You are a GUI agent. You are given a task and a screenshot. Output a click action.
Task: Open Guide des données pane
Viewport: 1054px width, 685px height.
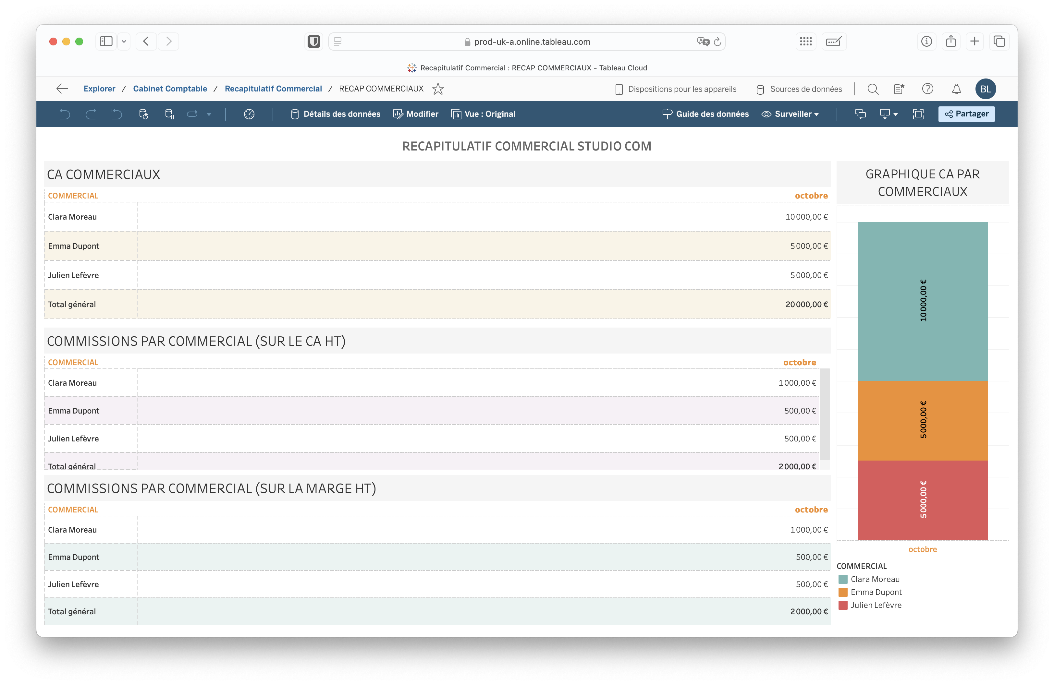pyautogui.click(x=705, y=114)
